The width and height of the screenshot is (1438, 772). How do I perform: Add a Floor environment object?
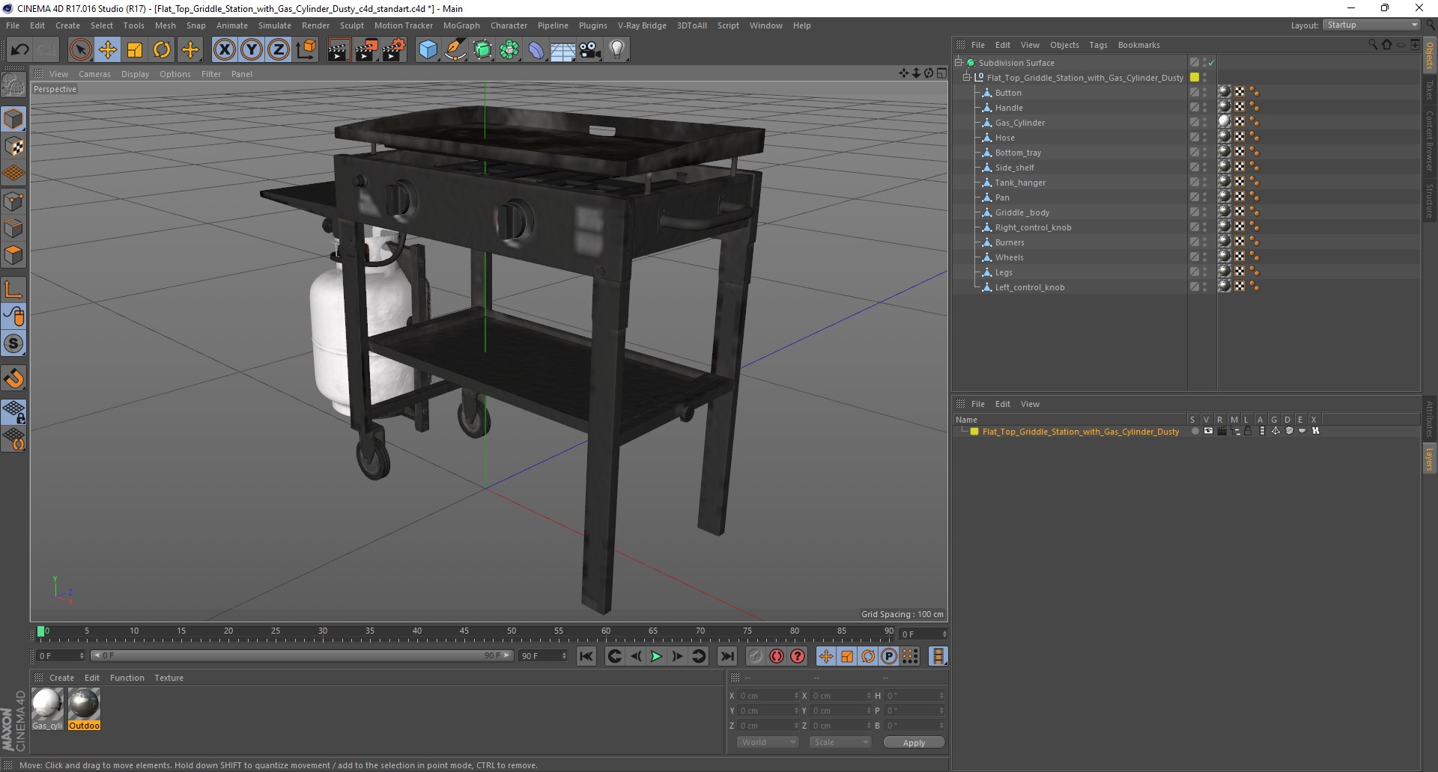coord(563,50)
